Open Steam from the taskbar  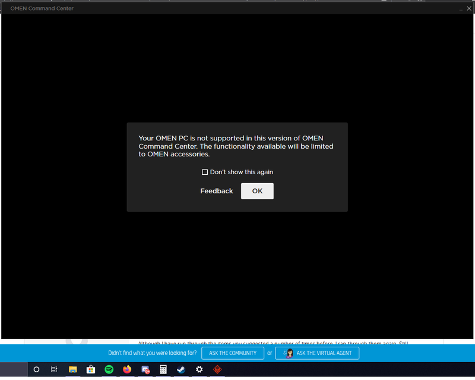point(181,369)
